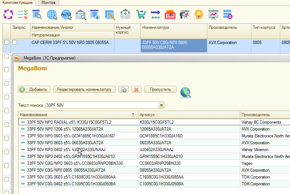Viewport: 290px width, 194px height.
Task: Click the red X delete button
Action: point(136,89)
